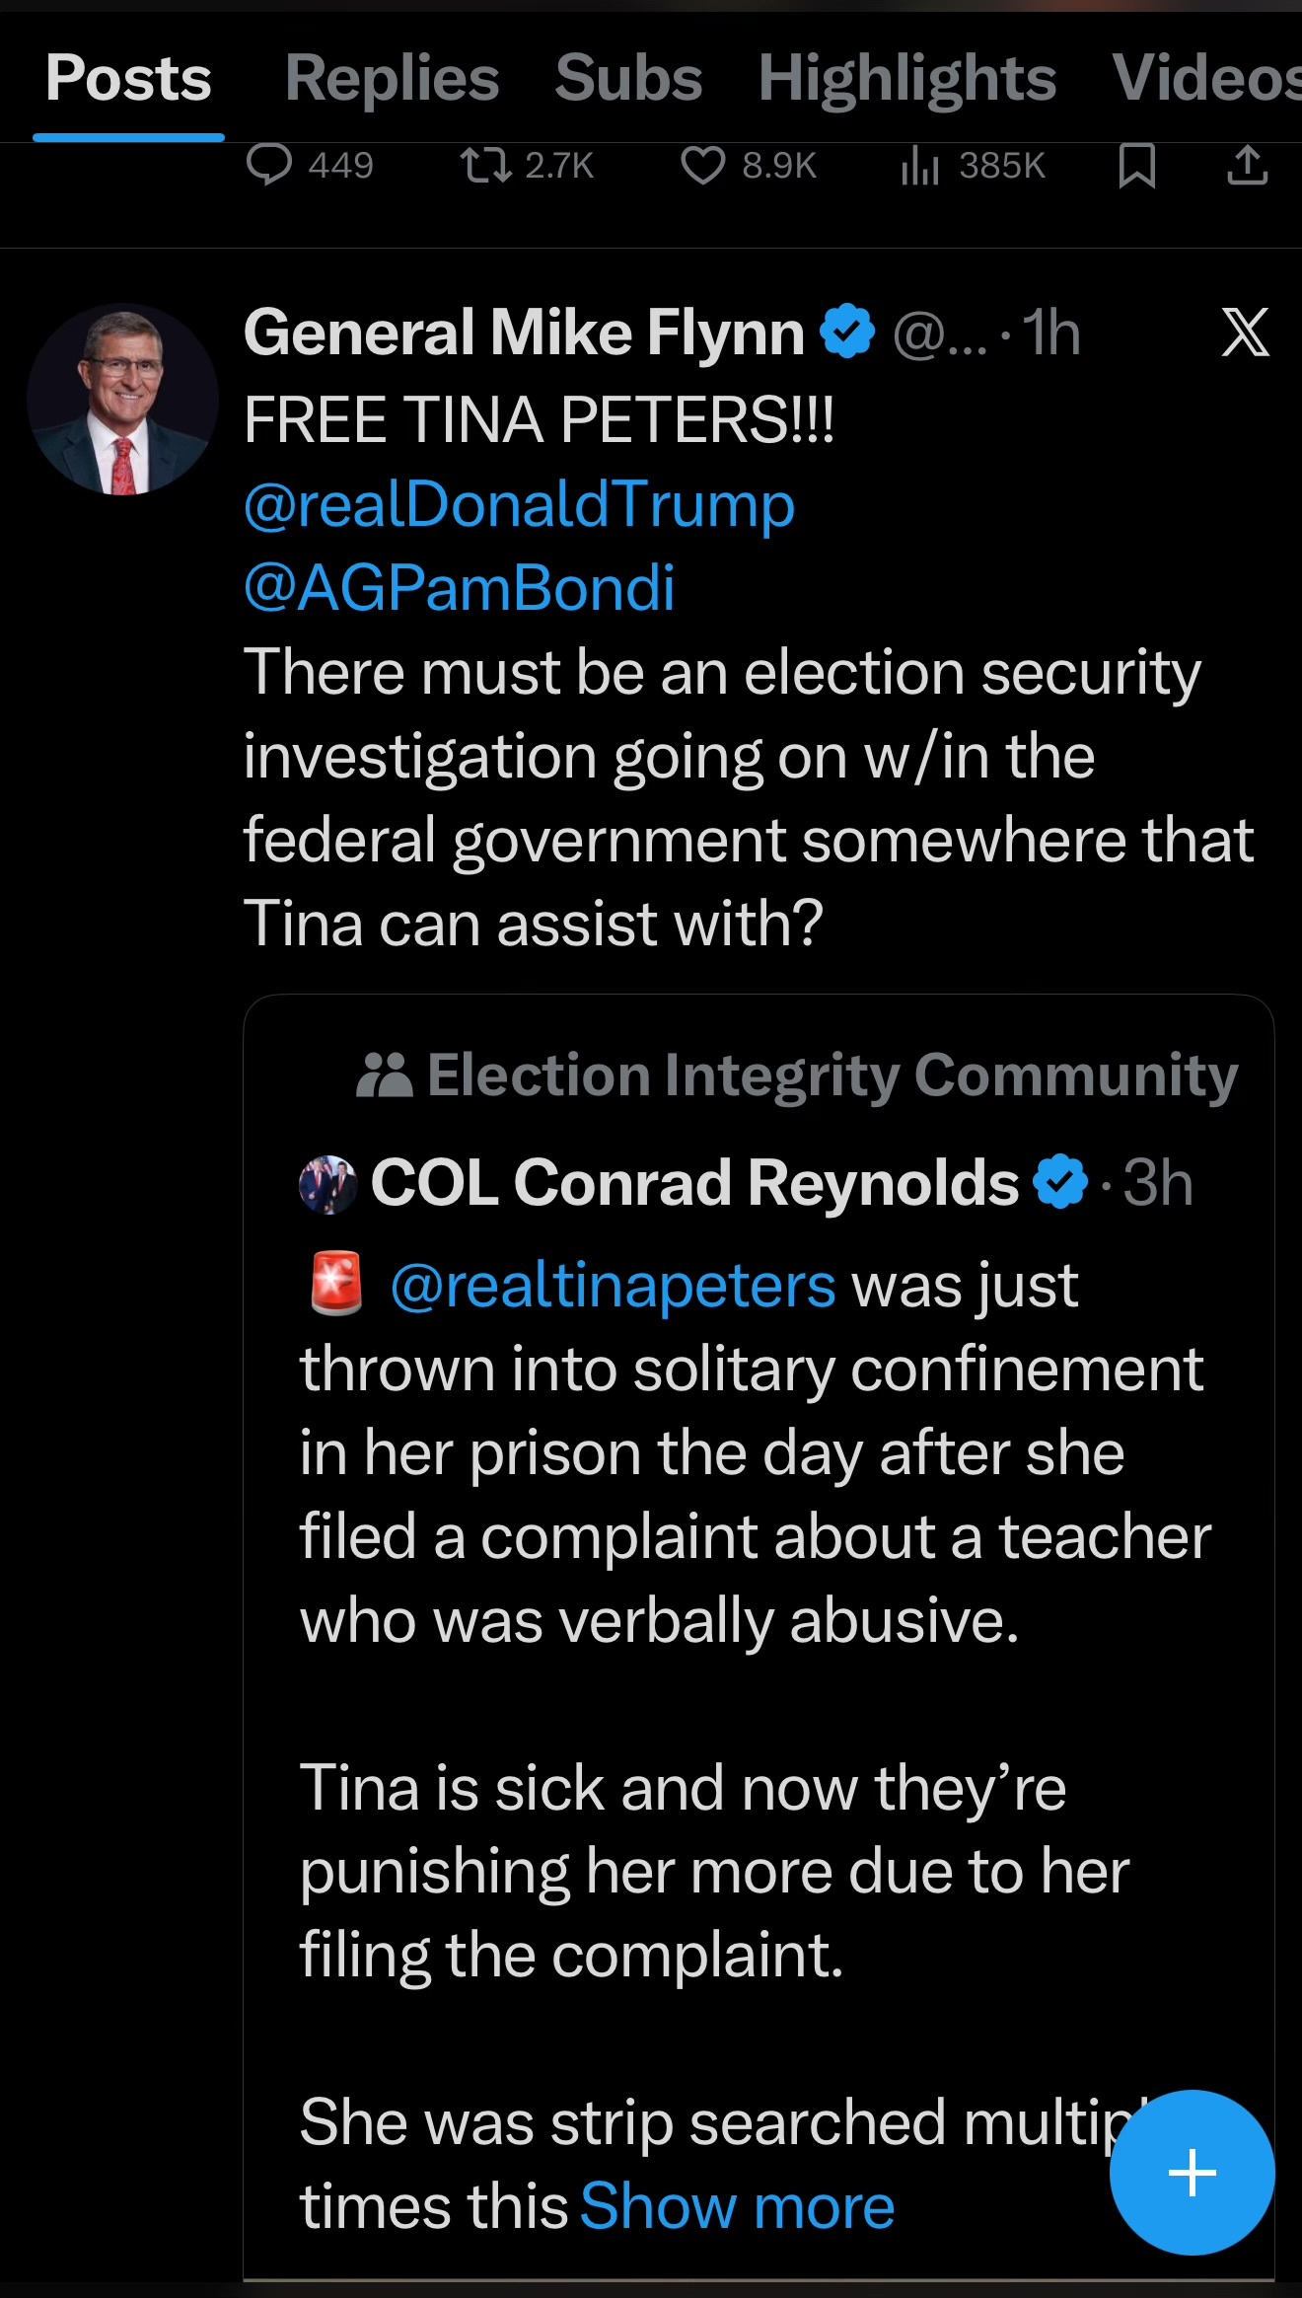Open the post view analytics icon
The width and height of the screenshot is (1302, 2298).
pos(919,166)
